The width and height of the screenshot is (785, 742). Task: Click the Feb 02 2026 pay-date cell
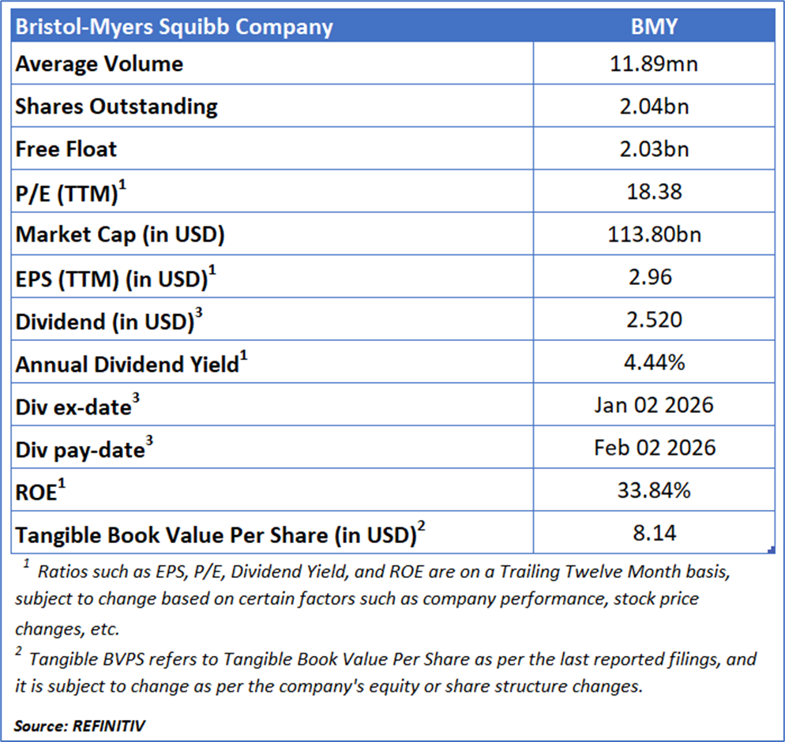[653, 448]
